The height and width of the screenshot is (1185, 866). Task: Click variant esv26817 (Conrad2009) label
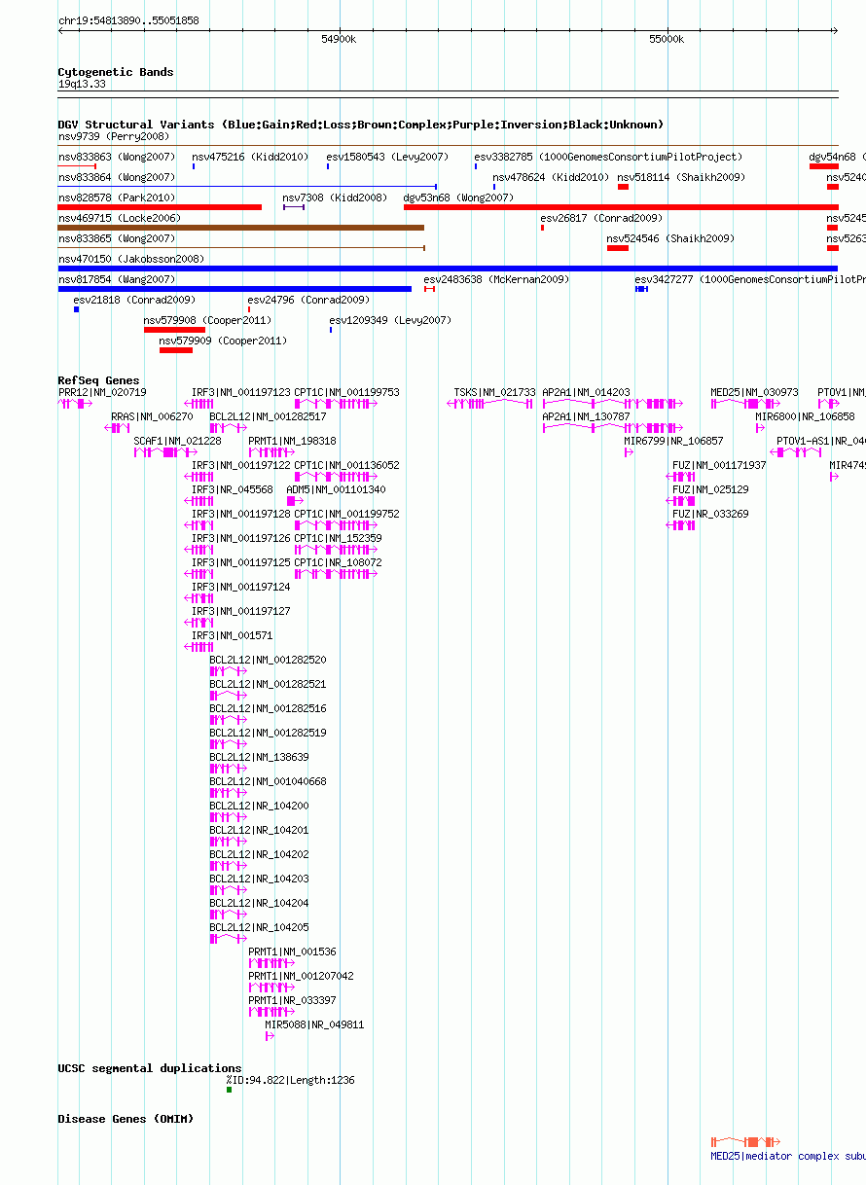pos(601,218)
